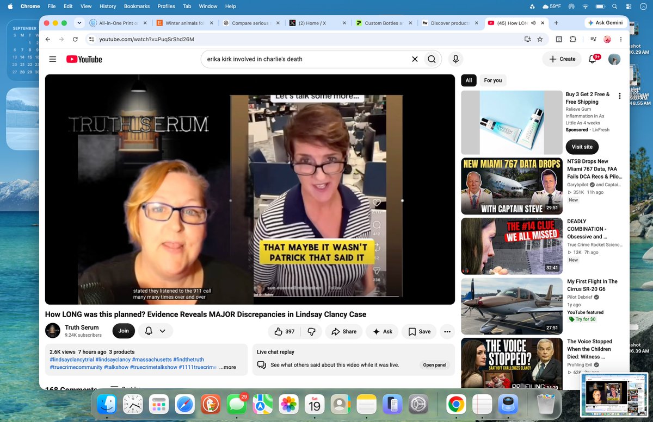Switch to Discover products tab

[449, 23]
